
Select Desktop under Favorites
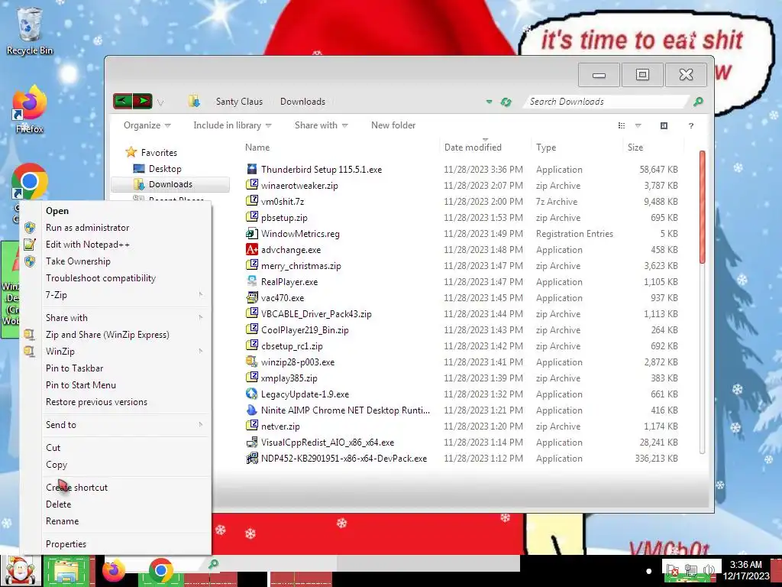click(x=165, y=169)
